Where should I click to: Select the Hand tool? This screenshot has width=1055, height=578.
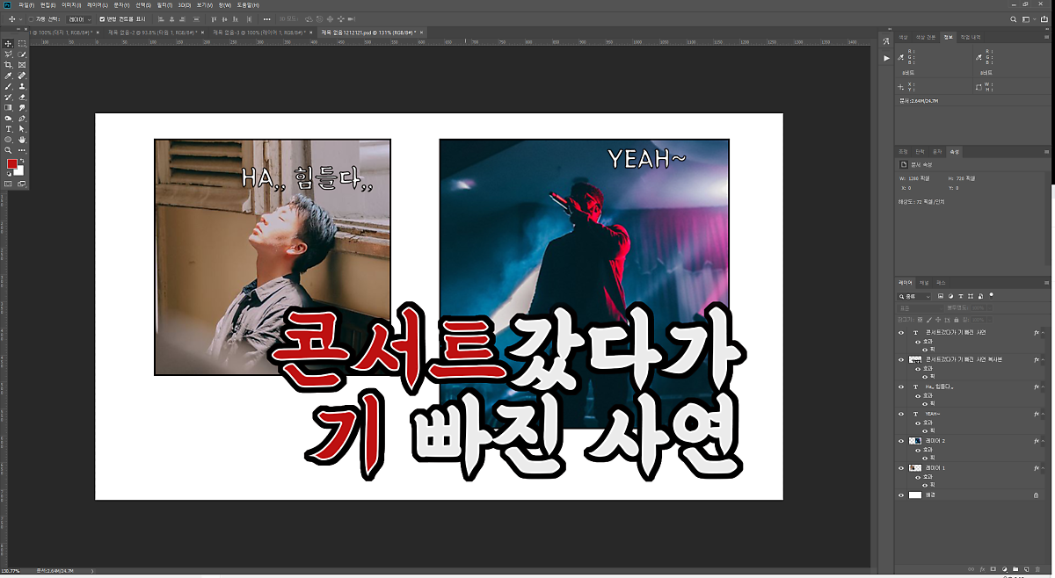point(22,140)
